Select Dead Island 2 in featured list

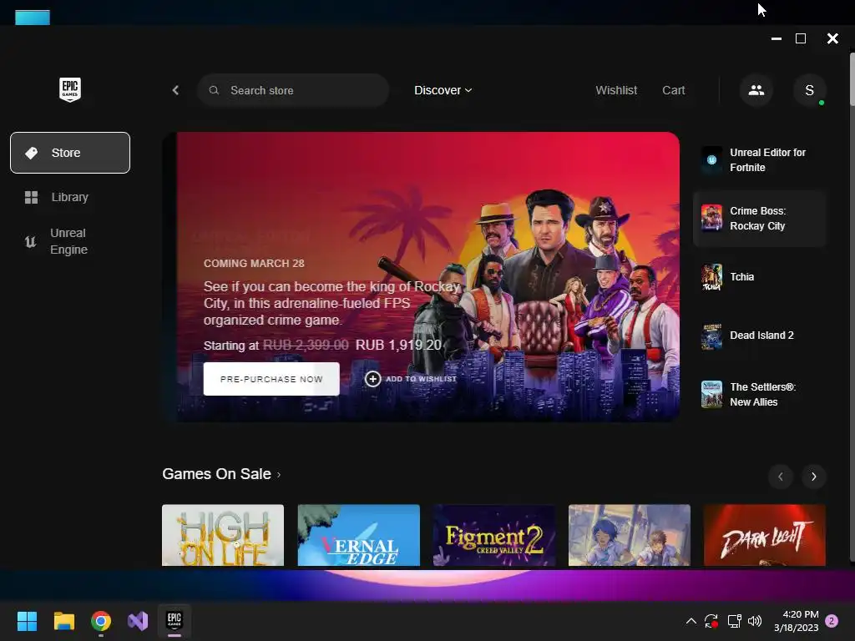pos(760,336)
